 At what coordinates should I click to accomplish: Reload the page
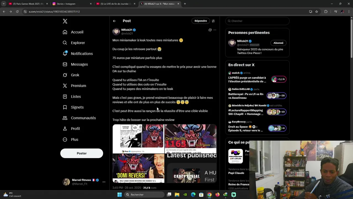pyautogui.click(x=17, y=12)
